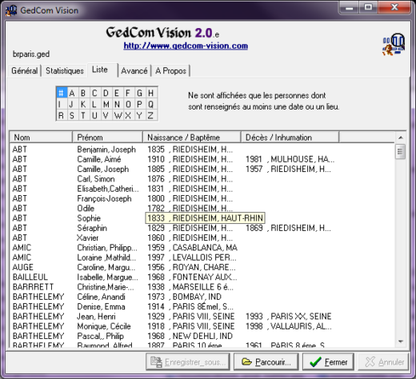Sort by the Nom column header

point(41,138)
